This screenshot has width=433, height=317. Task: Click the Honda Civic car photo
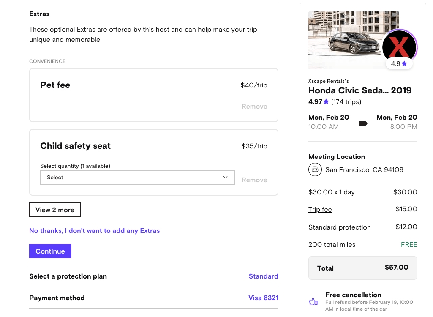344,40
